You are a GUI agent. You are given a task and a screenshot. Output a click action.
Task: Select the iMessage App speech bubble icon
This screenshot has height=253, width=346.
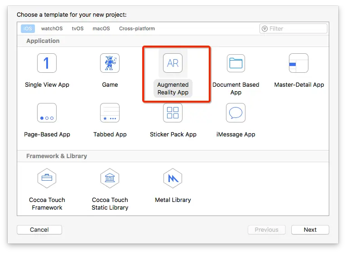click(x=235, y=113)
